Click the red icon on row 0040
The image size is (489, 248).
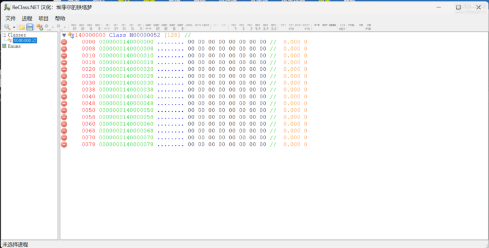64,97
